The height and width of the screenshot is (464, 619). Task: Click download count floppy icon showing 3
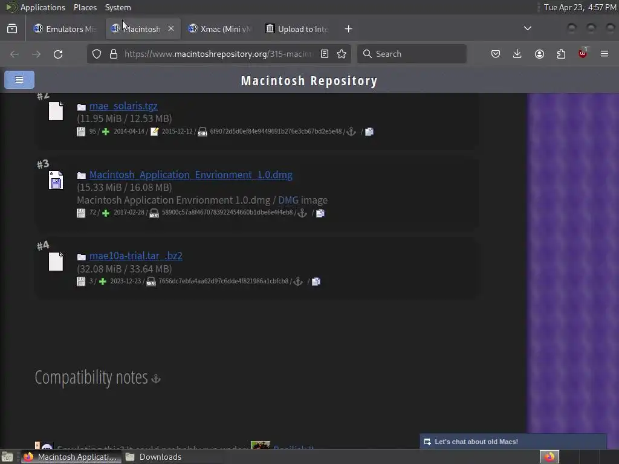tap(81, 282)
